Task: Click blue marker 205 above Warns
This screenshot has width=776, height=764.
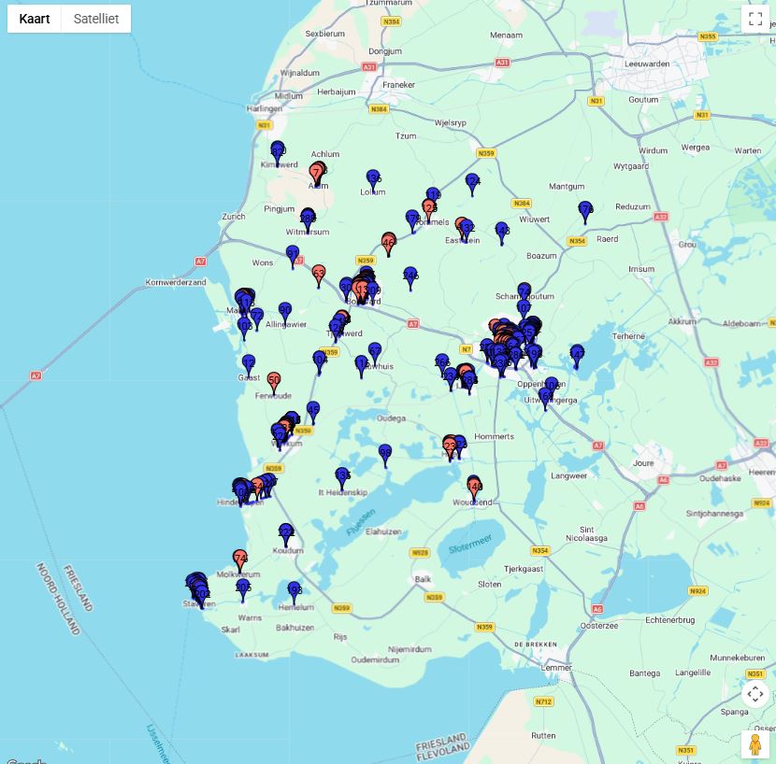Action: (x=243, y=587)
